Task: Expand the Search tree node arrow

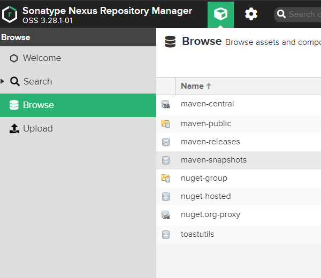Action: [3, 81]
